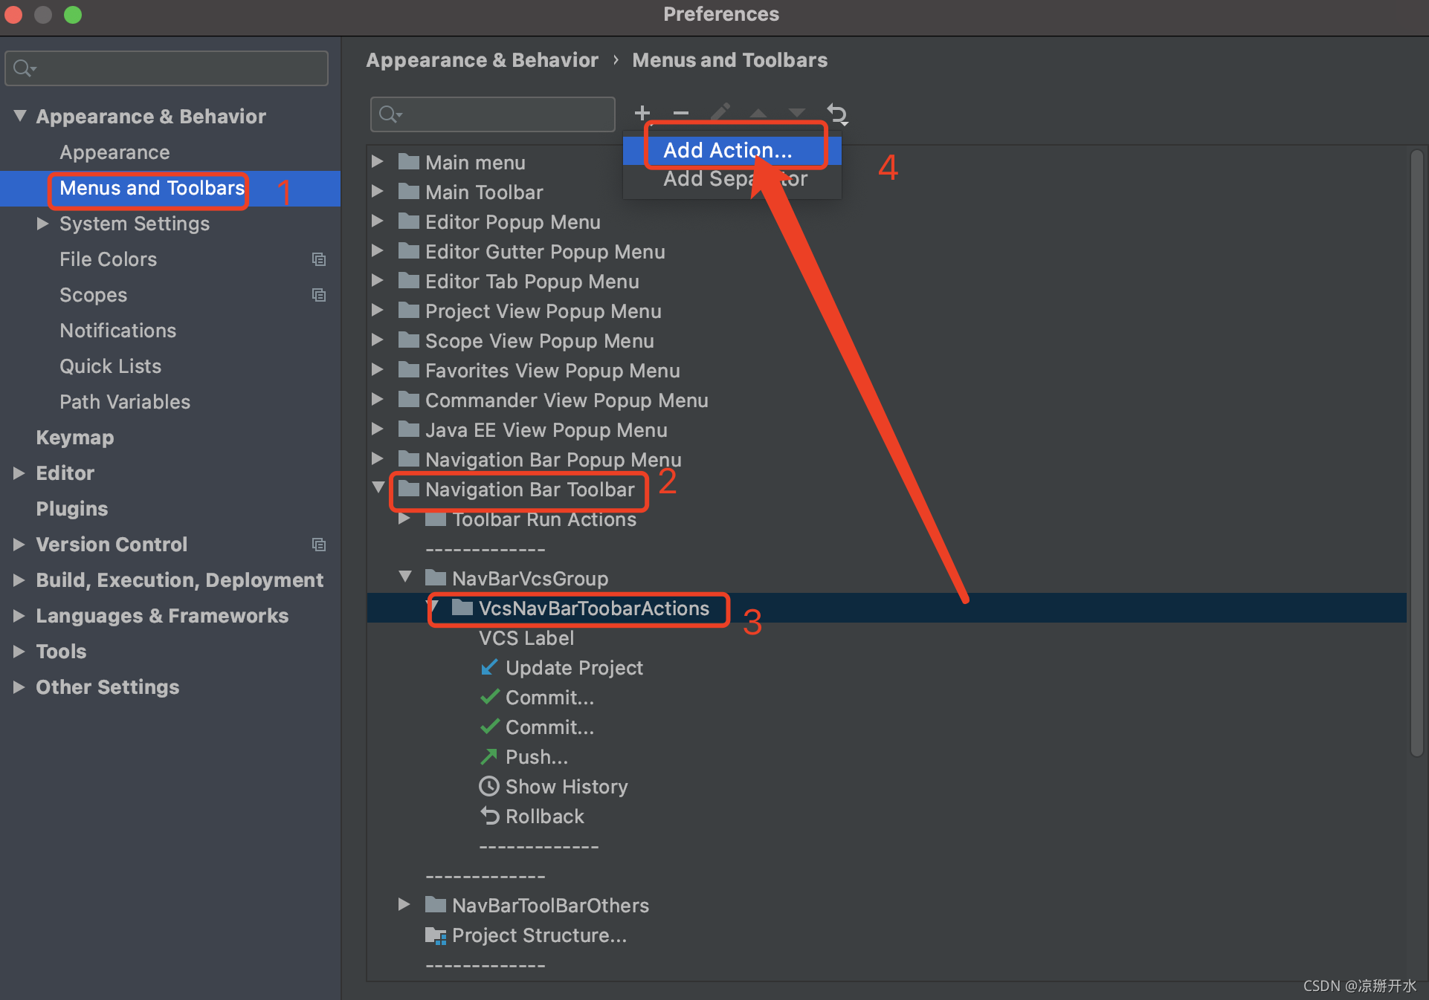
Task: Open the Appearance & Behavior breadcrumb
Action: [x=482, y=59]
